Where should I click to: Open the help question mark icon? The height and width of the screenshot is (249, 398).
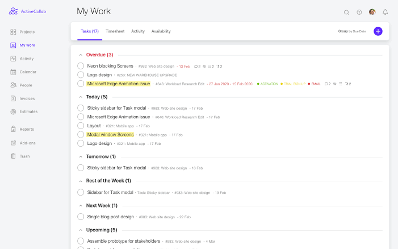coord(359,12)
